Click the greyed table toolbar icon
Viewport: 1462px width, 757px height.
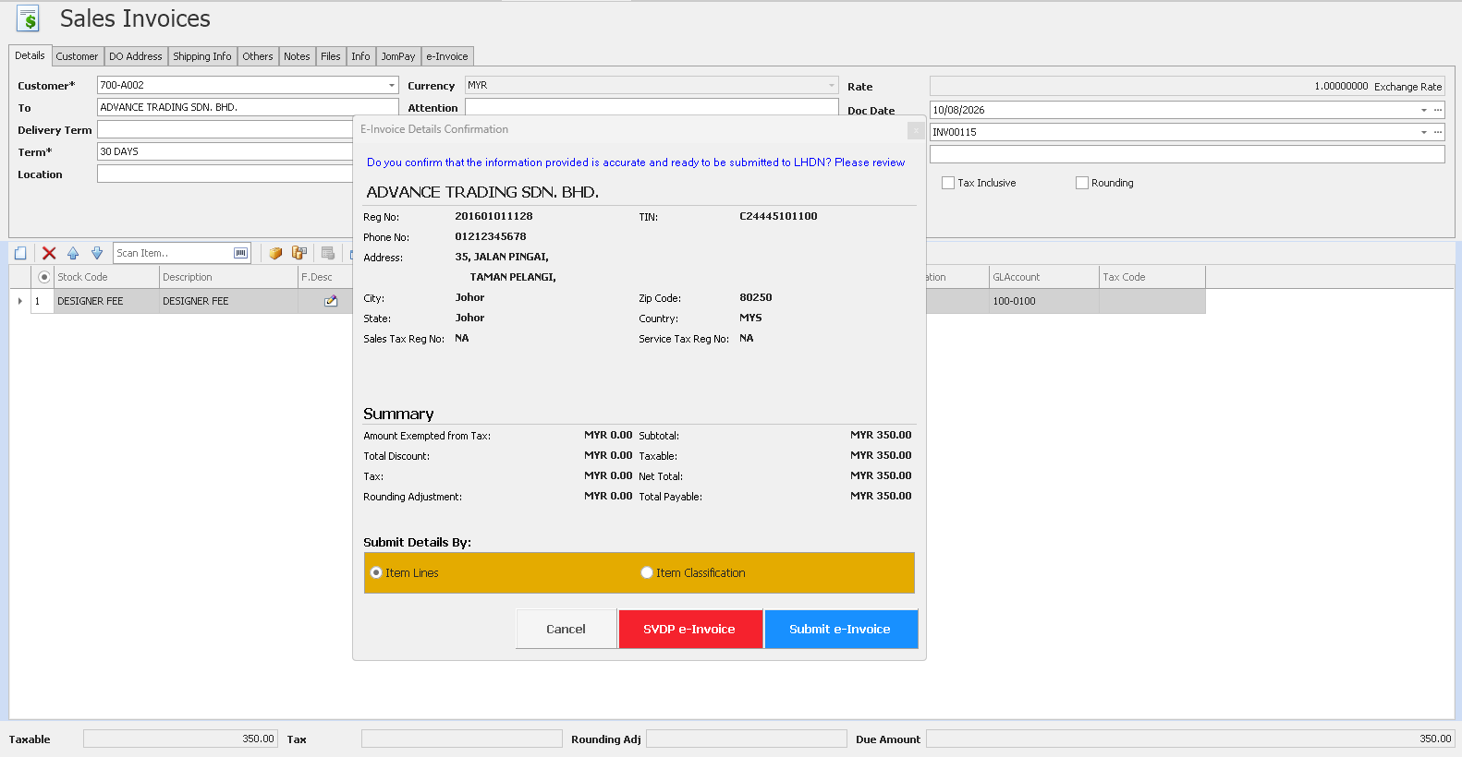[328, 253]
